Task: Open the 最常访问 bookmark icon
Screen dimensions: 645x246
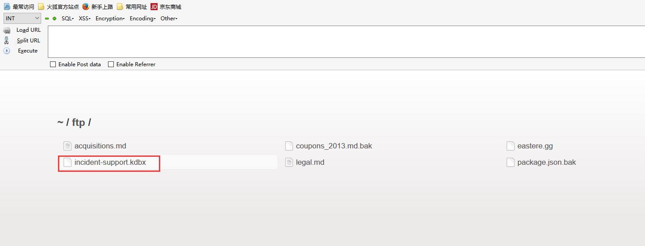Action: click(x=7, y=7)
